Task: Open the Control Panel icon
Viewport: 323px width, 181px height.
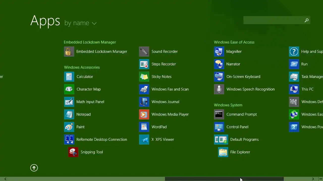Action: pyautogui.click(x=219, y=127)
